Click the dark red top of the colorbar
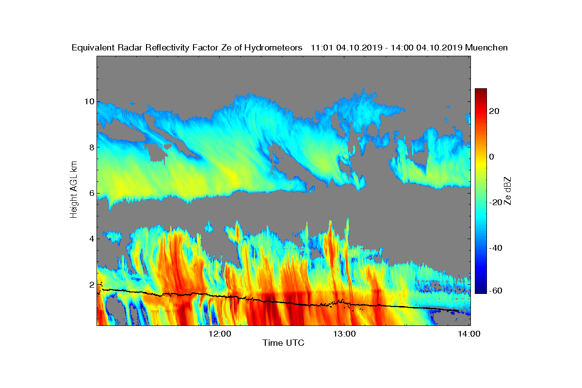 (x=481, y=92)
